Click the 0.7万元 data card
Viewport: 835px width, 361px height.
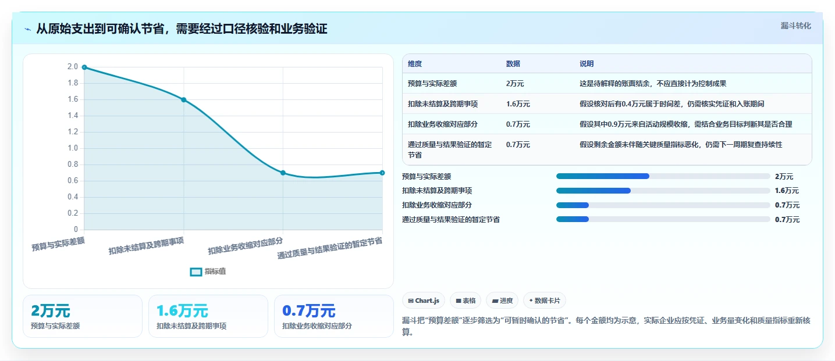[x=334, y=316]
